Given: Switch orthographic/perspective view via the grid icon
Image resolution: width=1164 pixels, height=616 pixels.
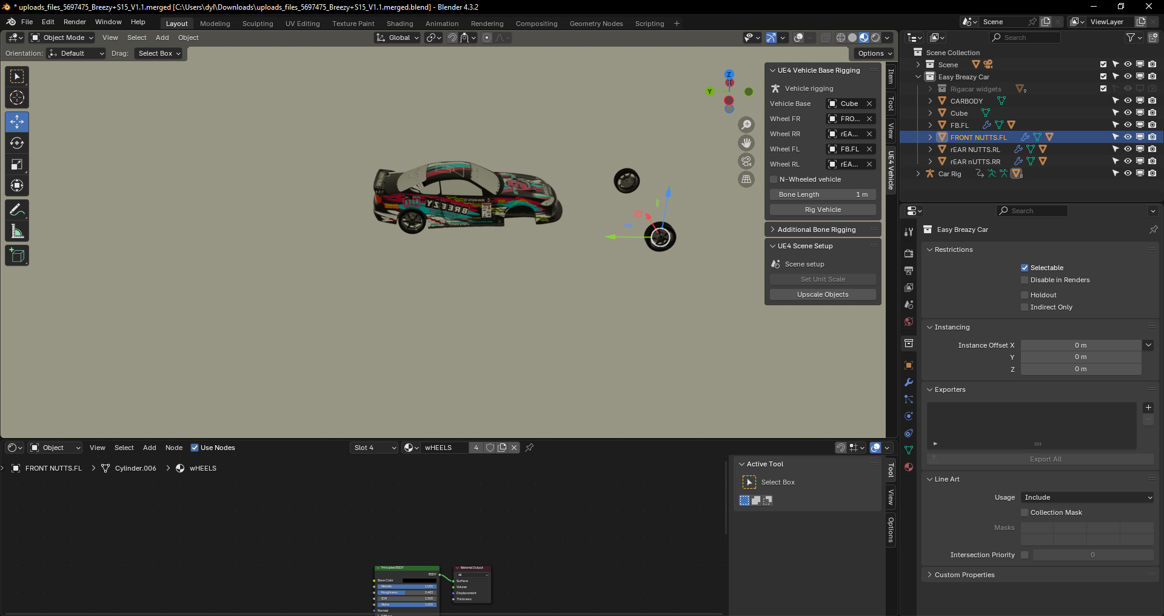Looking at the screenshot, I should click(x=746, y=179).
